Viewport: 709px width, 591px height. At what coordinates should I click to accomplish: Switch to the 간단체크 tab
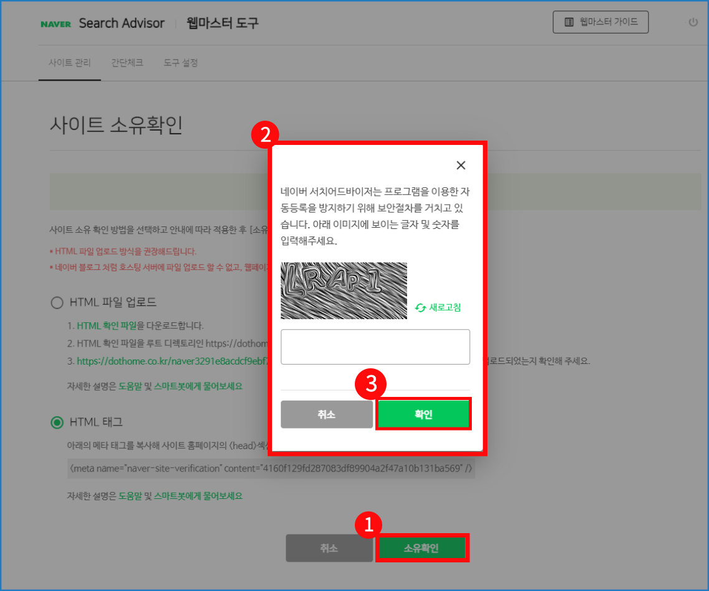point(127,63)
